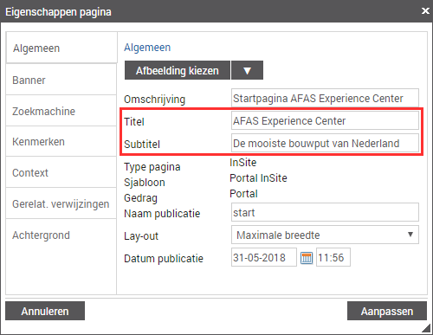Switch to the Banner tab
433x335 pixels.
[61, 80]
